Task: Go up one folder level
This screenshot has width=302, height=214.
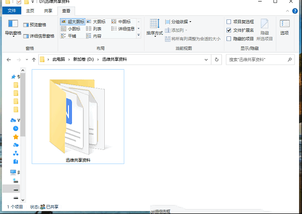Action: 34,60
